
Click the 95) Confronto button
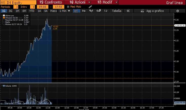click(51, 2)
